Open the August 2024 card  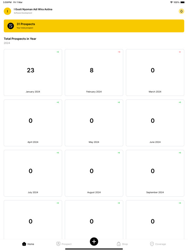tap(94, 173)
